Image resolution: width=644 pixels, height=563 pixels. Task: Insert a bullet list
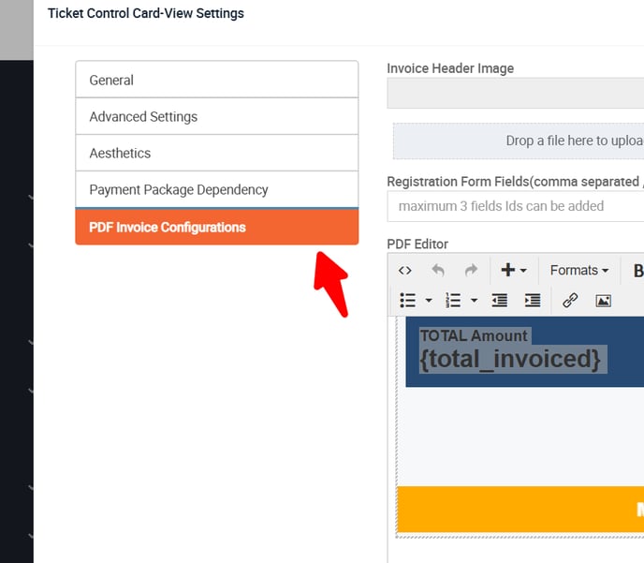point(408,301)
